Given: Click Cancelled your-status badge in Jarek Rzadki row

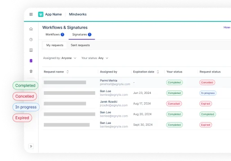Looking at the screenshot, I should [174, 104].
